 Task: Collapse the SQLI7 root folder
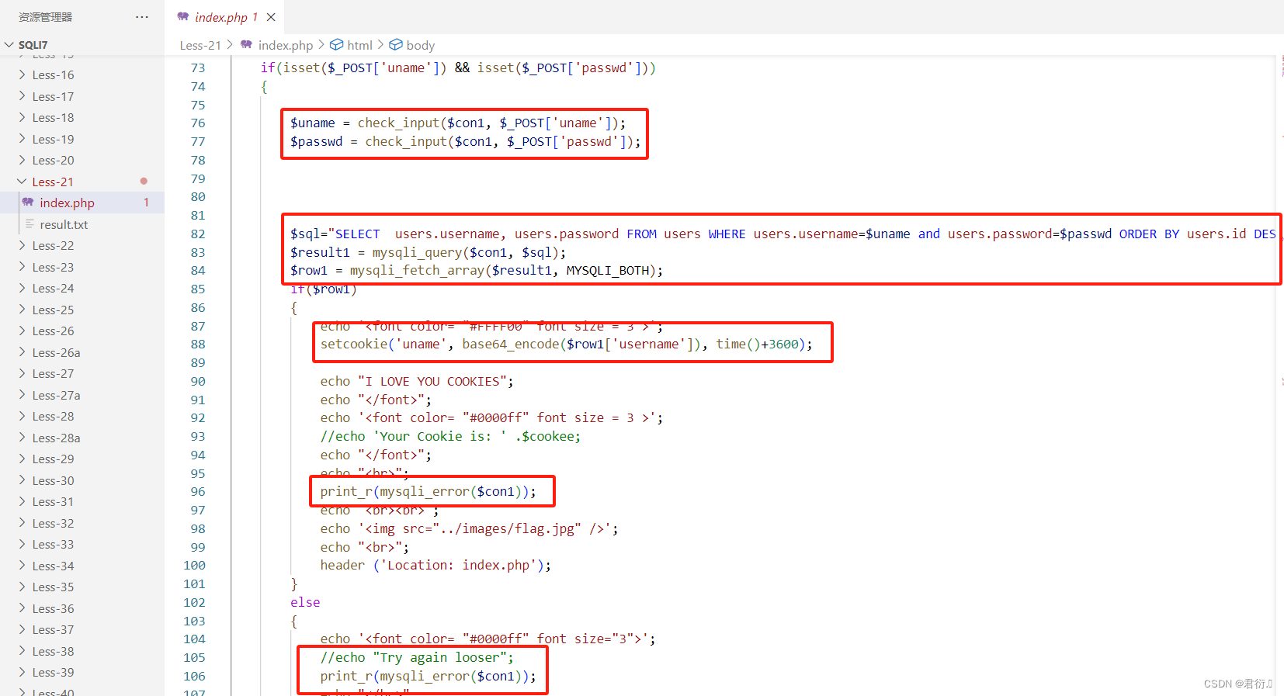9,45
